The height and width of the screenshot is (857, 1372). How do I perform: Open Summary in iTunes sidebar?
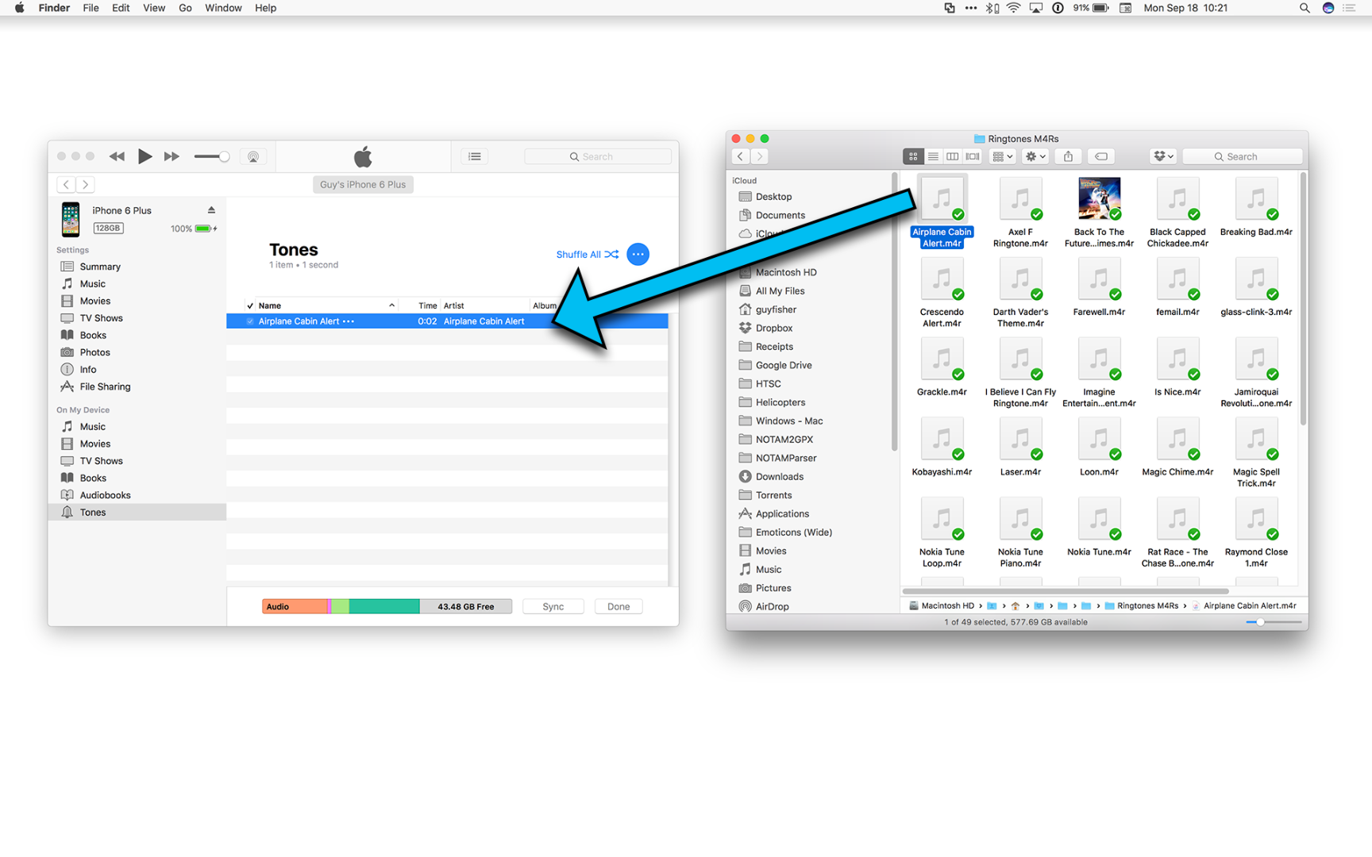point(99,267)
